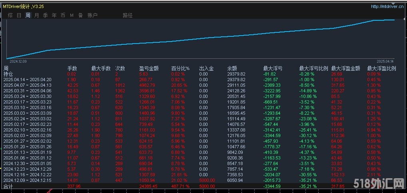Open the http://mtdriver.cn link
407x193 pixels.
point(387,6)
